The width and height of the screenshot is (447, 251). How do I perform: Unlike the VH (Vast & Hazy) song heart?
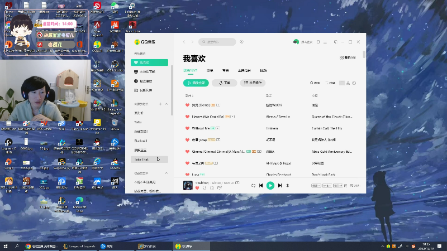[187, 163]
